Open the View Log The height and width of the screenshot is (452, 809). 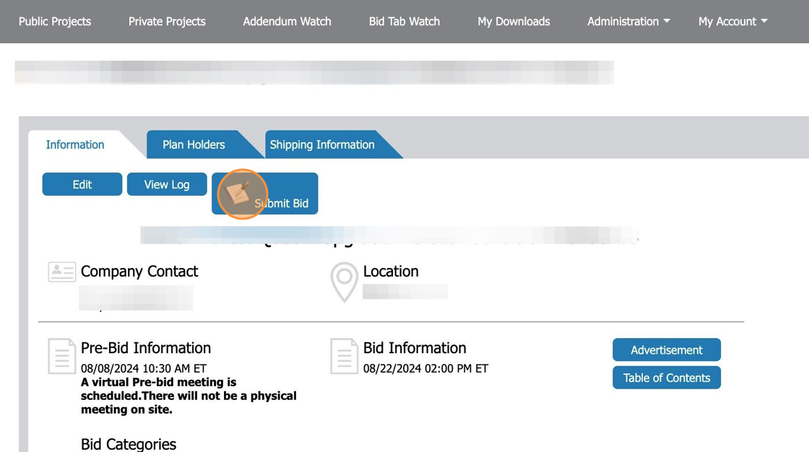click(166, 184)
